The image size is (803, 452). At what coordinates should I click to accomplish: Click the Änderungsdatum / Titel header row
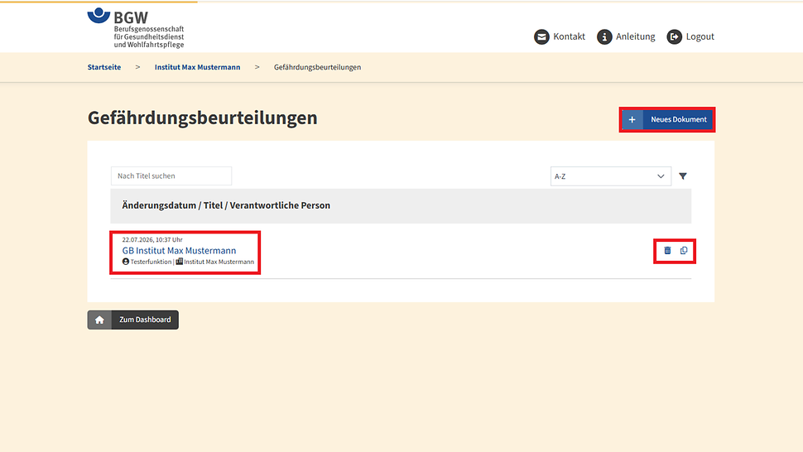401,206
